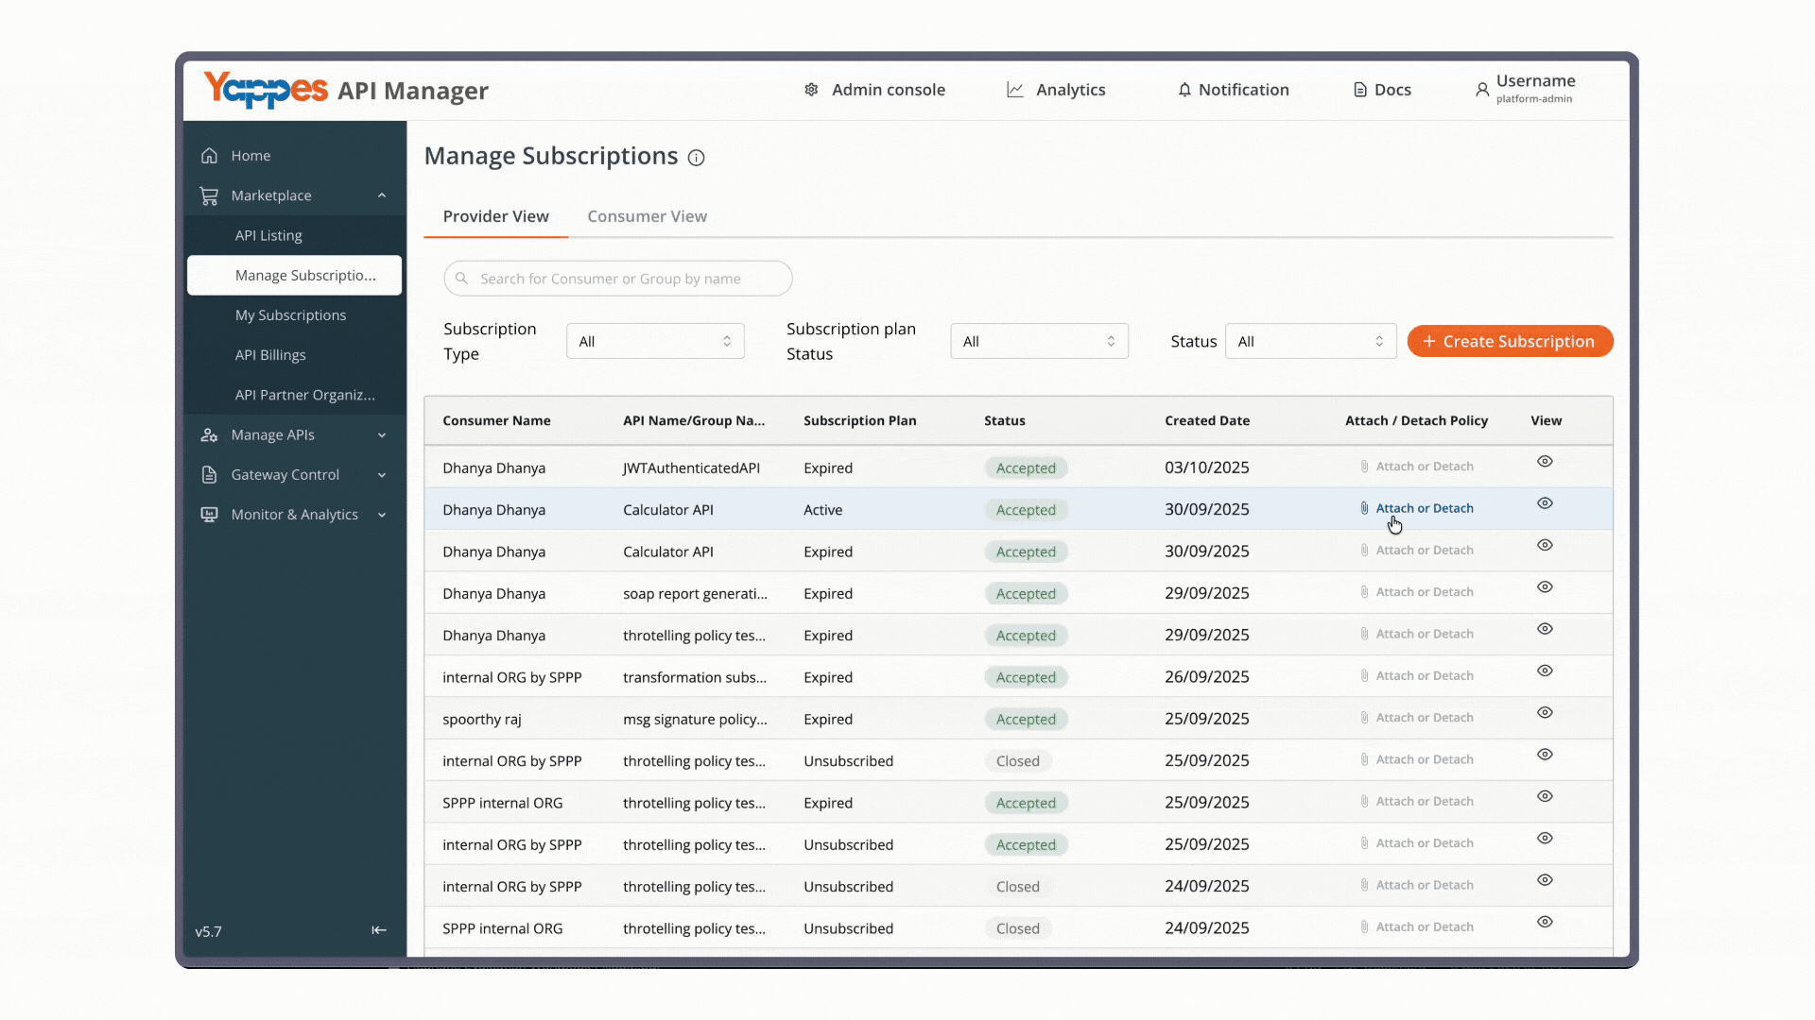Viewport: 1815px width, 1020px height.
Task: Click the info icon beside Manage Subscriptions
Action: (x=696, y=158)
